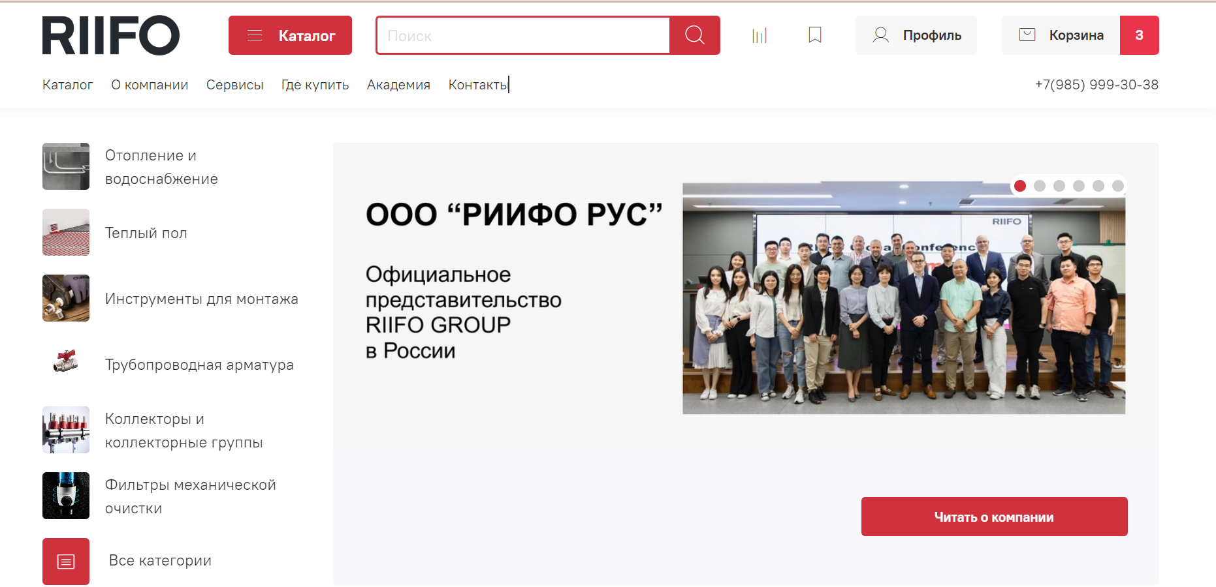Open Академия menu item
The width and height of the screenshot is (1216, 587).
point(398,85)
